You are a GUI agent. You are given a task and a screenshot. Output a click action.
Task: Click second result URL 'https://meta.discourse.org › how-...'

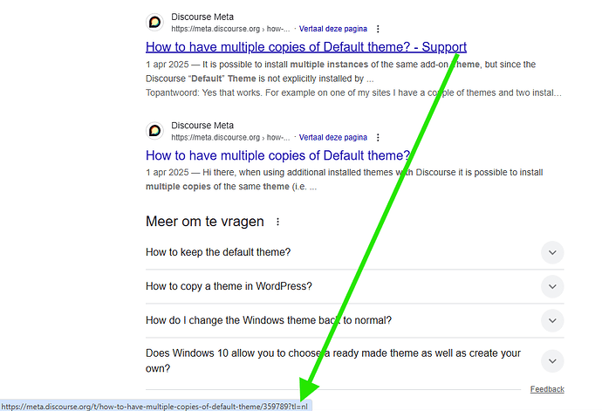(230, 138)
